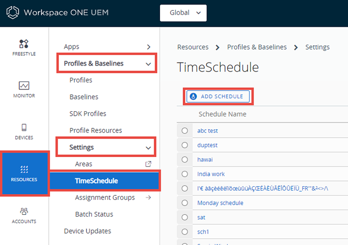348x245 pixels.
Task: Open the Freestyle section icon
Action: [x=24, y=44]
